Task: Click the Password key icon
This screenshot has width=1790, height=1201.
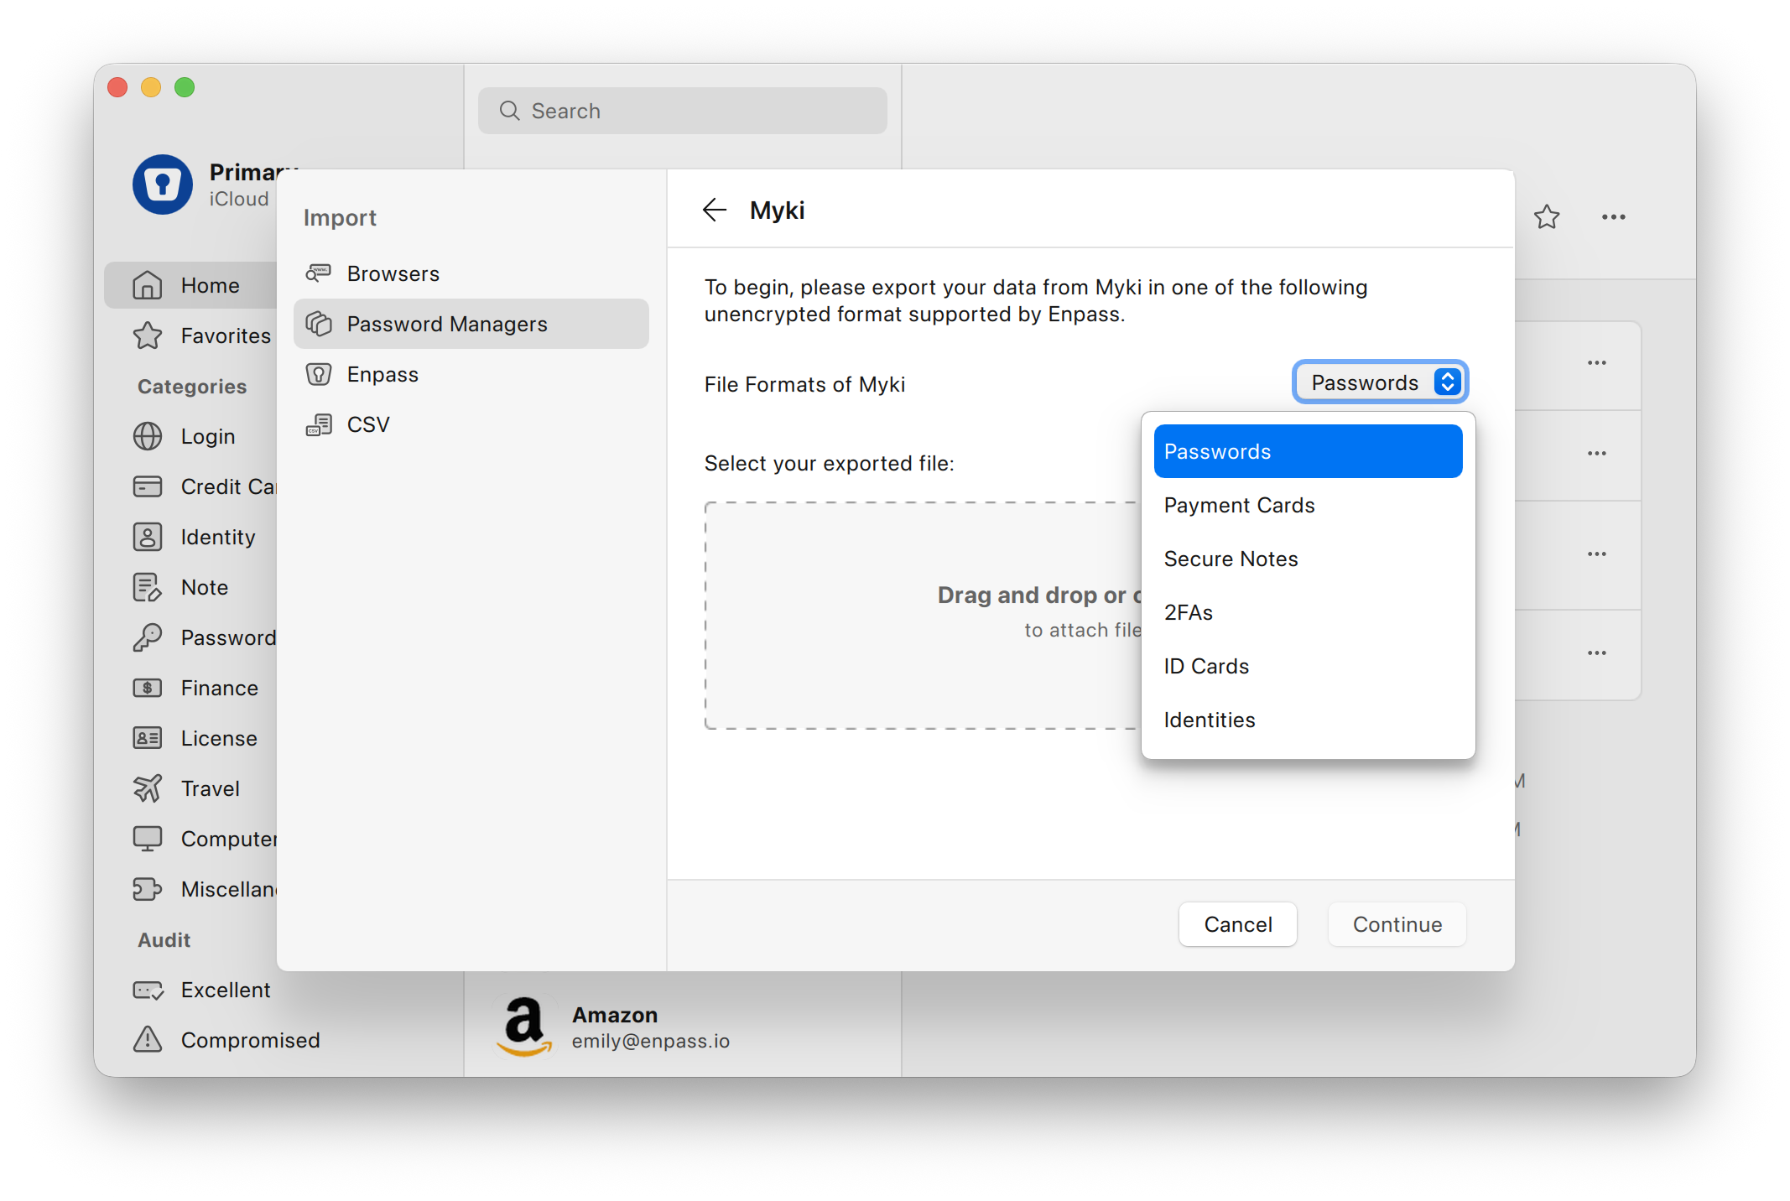Action: tap(148, 637)
